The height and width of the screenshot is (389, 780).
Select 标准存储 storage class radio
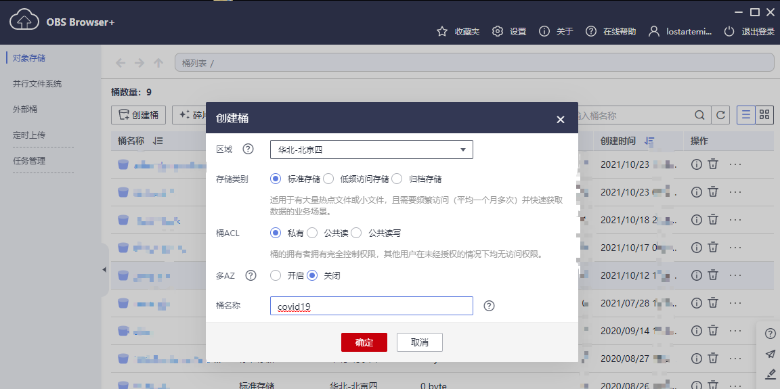(x=275, y=179)
